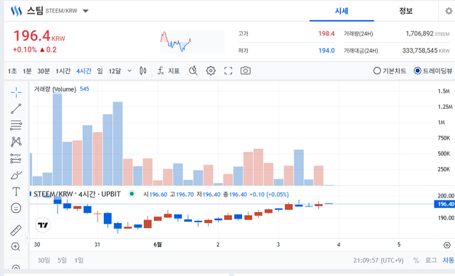
Task: Click the STEEM/KRW · 4시간 · UPBIT legend title
Action: 77,194
